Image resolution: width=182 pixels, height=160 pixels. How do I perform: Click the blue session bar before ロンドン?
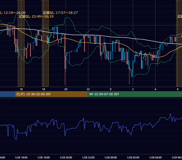click(7, 94)
